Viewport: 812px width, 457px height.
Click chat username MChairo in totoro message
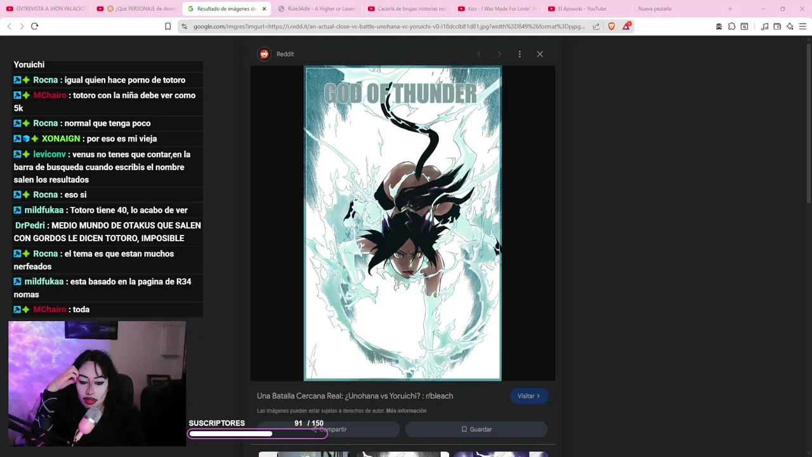49,95
